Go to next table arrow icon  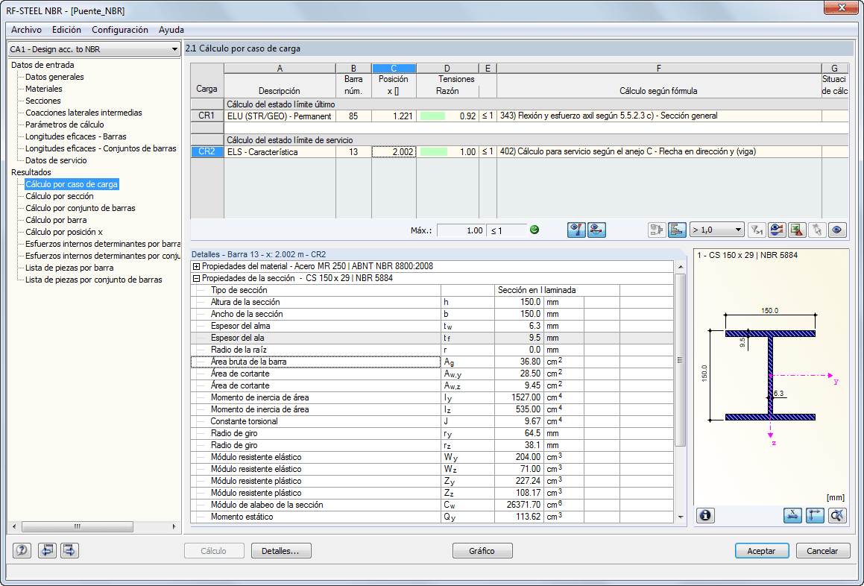tap(69, 550)
